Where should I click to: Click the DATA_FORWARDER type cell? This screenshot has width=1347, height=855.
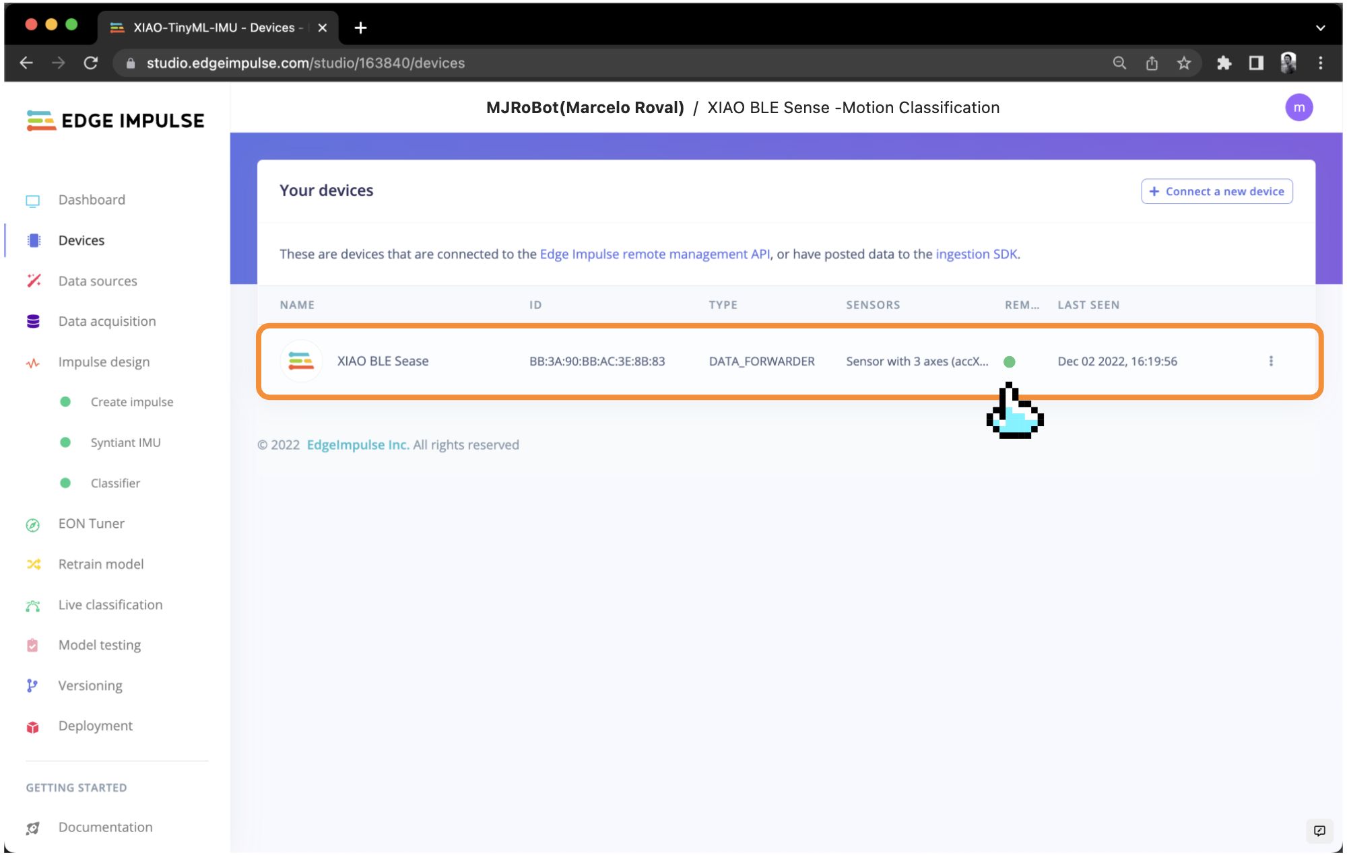pos(762,362)
